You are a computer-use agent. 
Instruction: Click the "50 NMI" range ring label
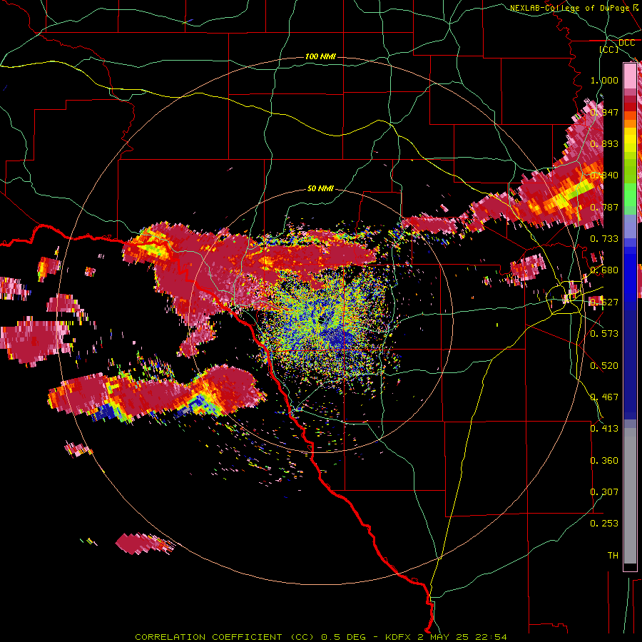click(x=320, y=188)
